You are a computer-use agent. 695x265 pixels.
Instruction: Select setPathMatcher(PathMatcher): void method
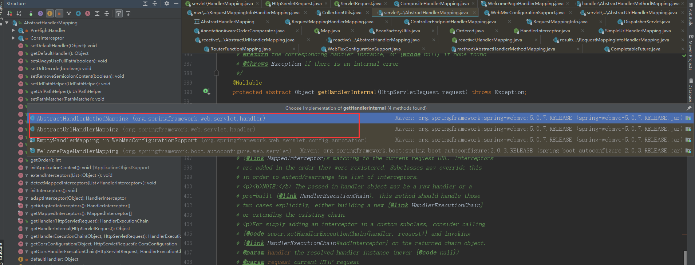[67, 99]
